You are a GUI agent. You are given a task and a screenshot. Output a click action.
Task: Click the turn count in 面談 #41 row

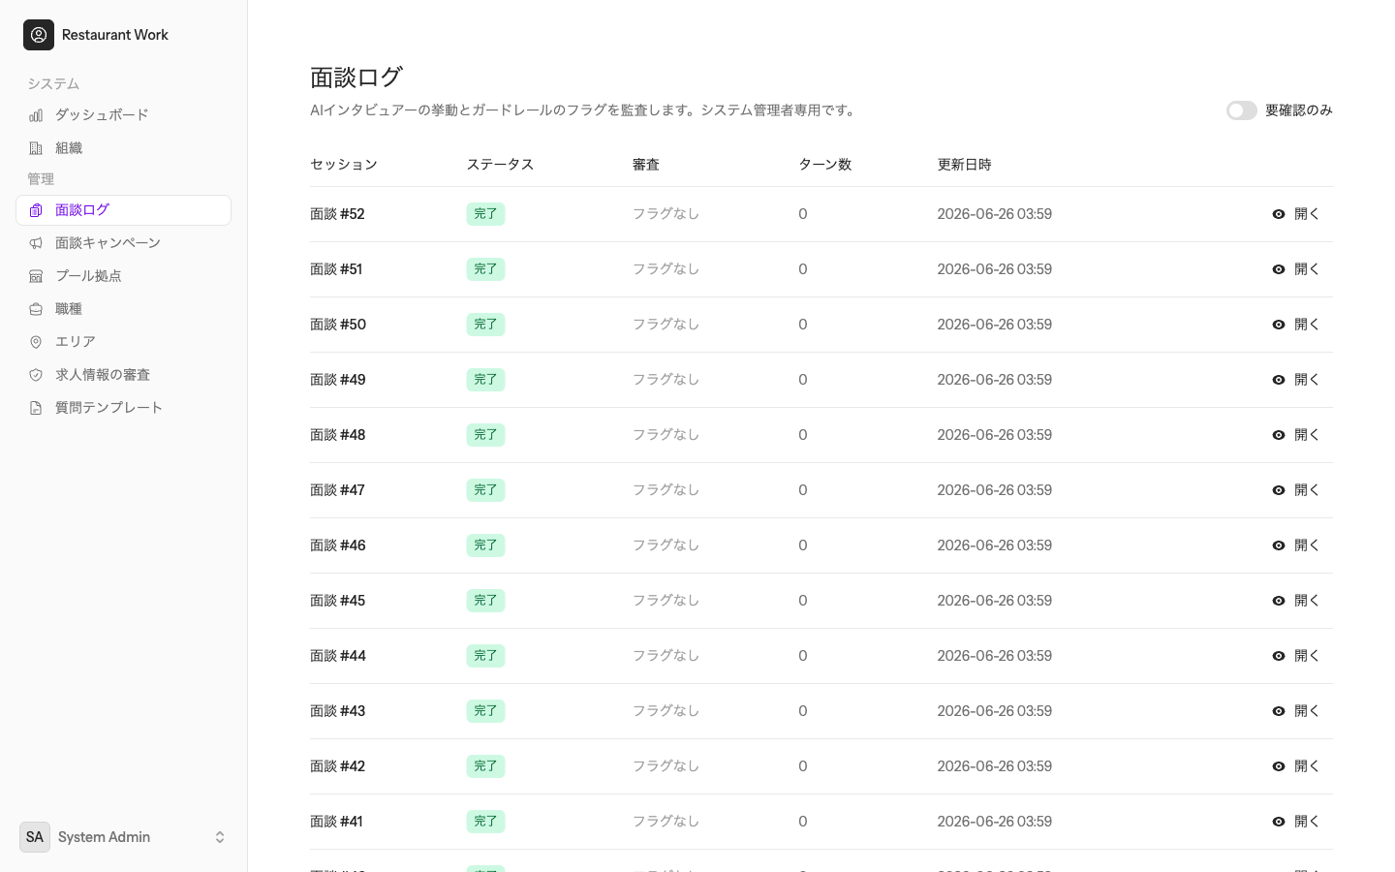tap(803, 822)
